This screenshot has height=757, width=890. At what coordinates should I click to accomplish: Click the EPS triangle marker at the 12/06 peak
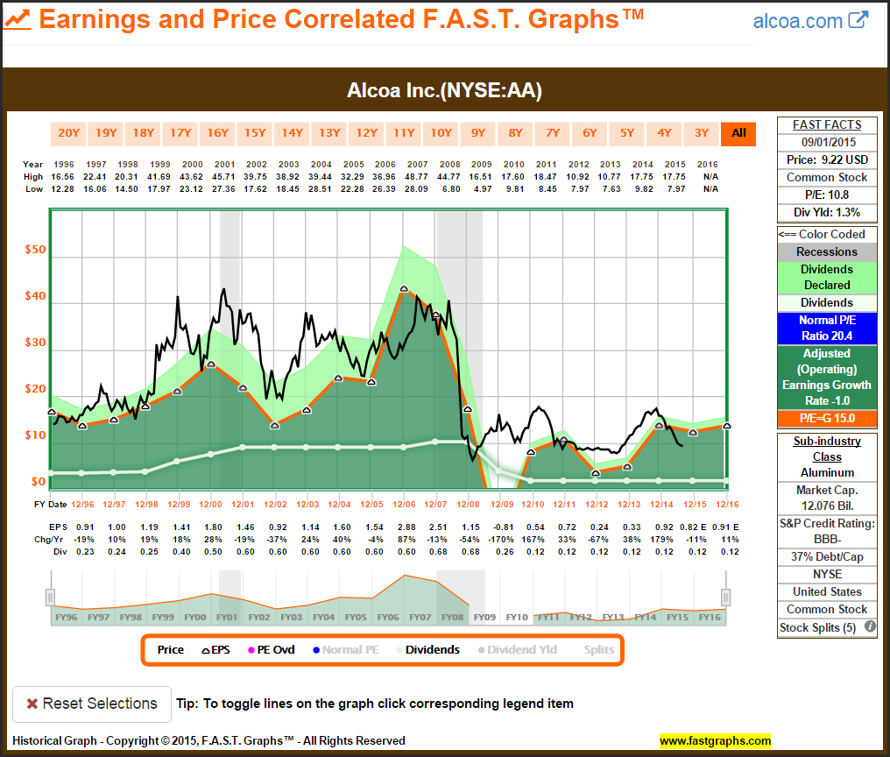tap(404, 288)
